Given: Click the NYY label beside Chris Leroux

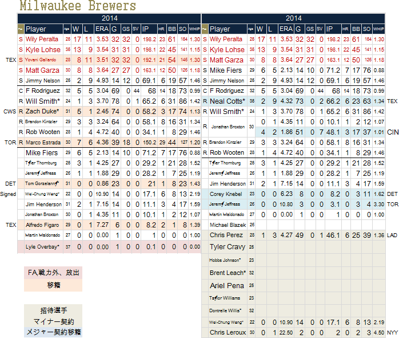Looking at the screenshot, I should coord(393,333).
